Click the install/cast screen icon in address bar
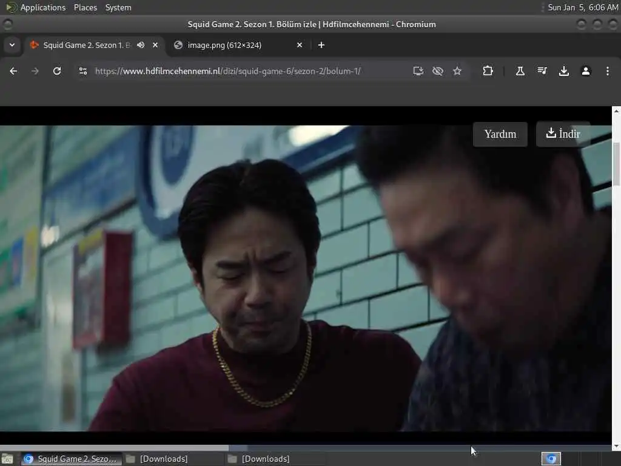Viewport: 621px width, 466px height. pyautogui.click(x=418, y=71)
